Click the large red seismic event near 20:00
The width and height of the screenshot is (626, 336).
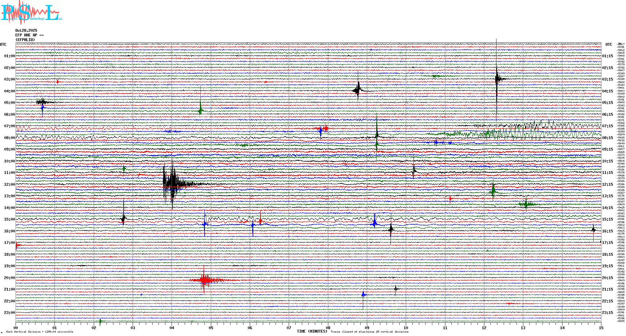pyautogui.click(x=204, y=280)
